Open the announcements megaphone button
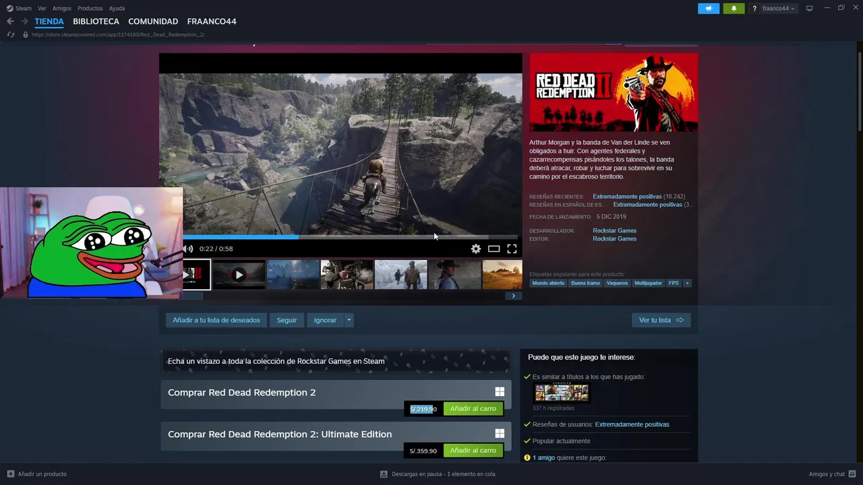863x485 pixels. (x=709, y=8)
